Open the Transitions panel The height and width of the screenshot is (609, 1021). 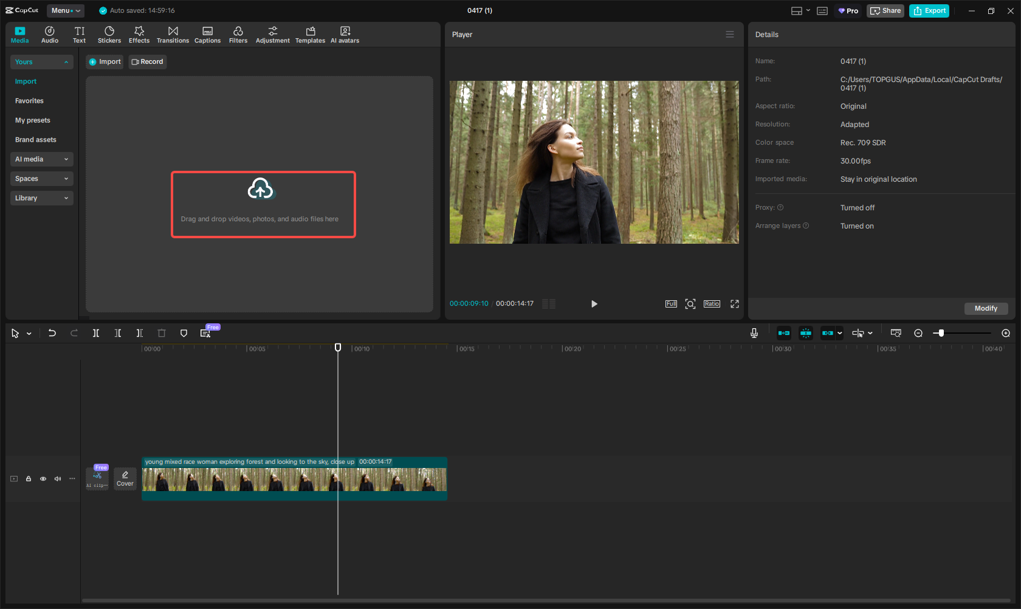(173, 35)
